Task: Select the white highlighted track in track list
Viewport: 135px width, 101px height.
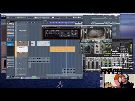Action: point(22,49)
